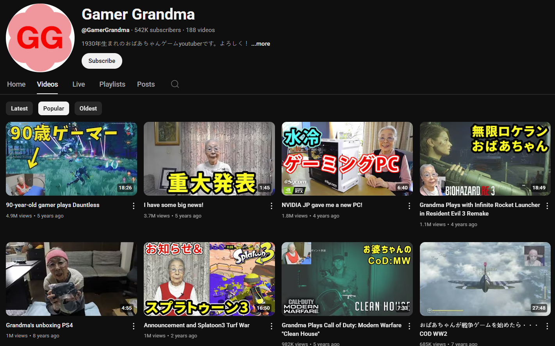Open options for Resident Evil 3 Remake video
Viewport: 555px width, 346px height.
(x=547, y=206)
